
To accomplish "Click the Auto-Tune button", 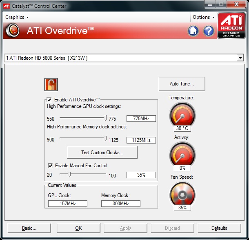I will pyautogui.click(x=182, y=84).
